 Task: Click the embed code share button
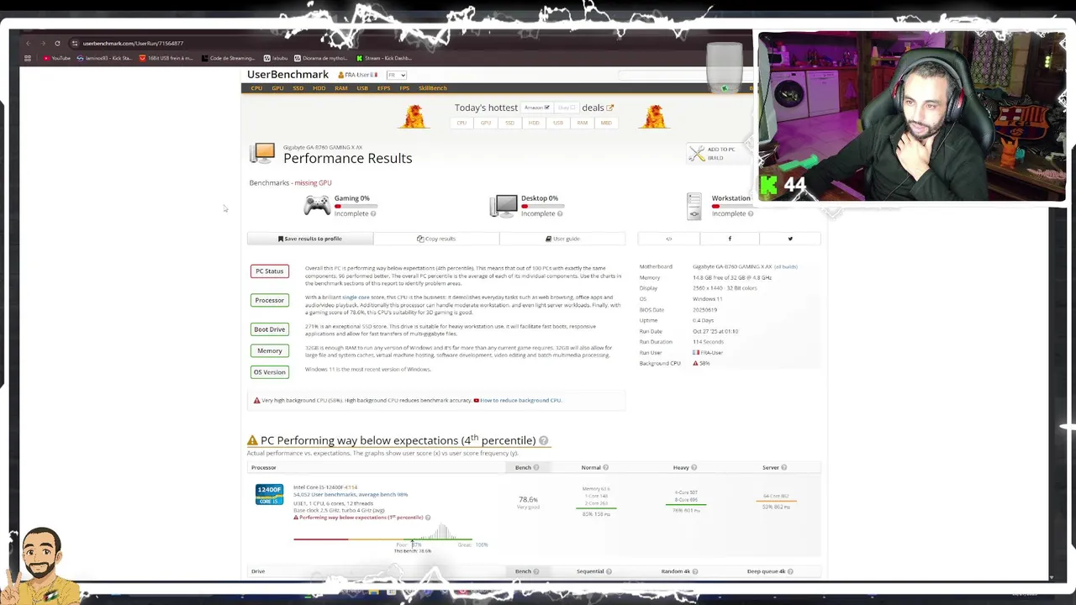669,239
